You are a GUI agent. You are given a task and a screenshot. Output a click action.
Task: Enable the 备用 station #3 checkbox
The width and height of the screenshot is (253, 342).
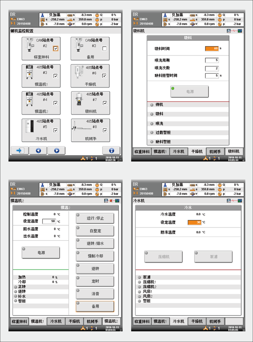(104, 49)
